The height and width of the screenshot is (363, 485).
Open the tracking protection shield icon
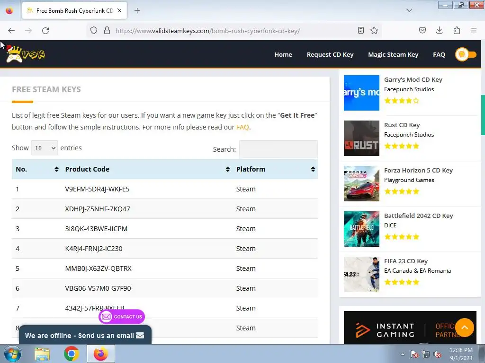(x=94, y=31)
